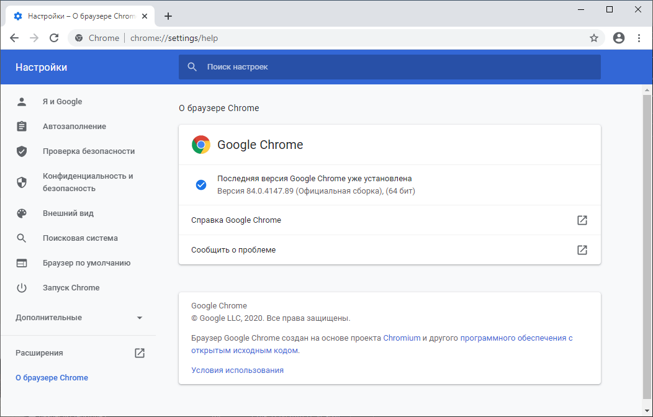
Task: Click the search magnifier in Поиск настроек
Action: (x=192, y=66)
